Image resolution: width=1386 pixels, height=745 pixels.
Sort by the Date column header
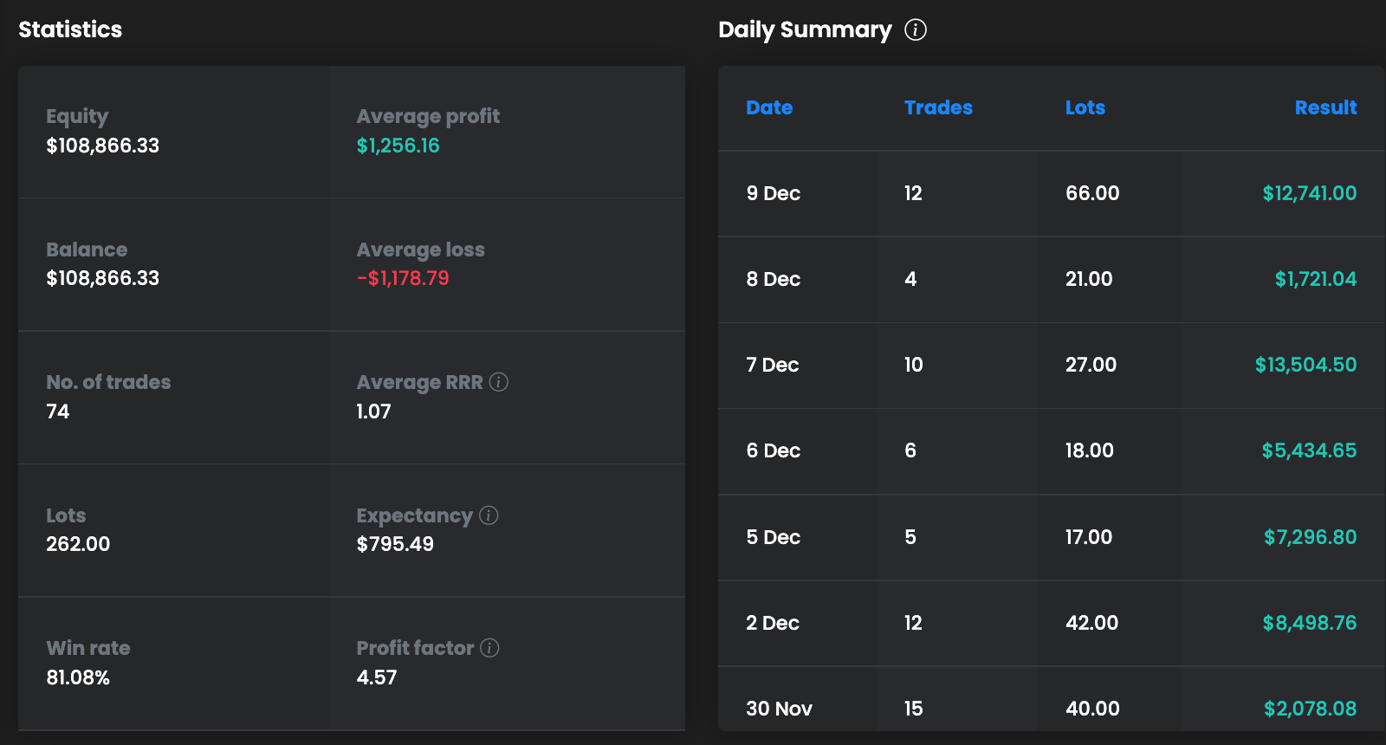(769, 107)
